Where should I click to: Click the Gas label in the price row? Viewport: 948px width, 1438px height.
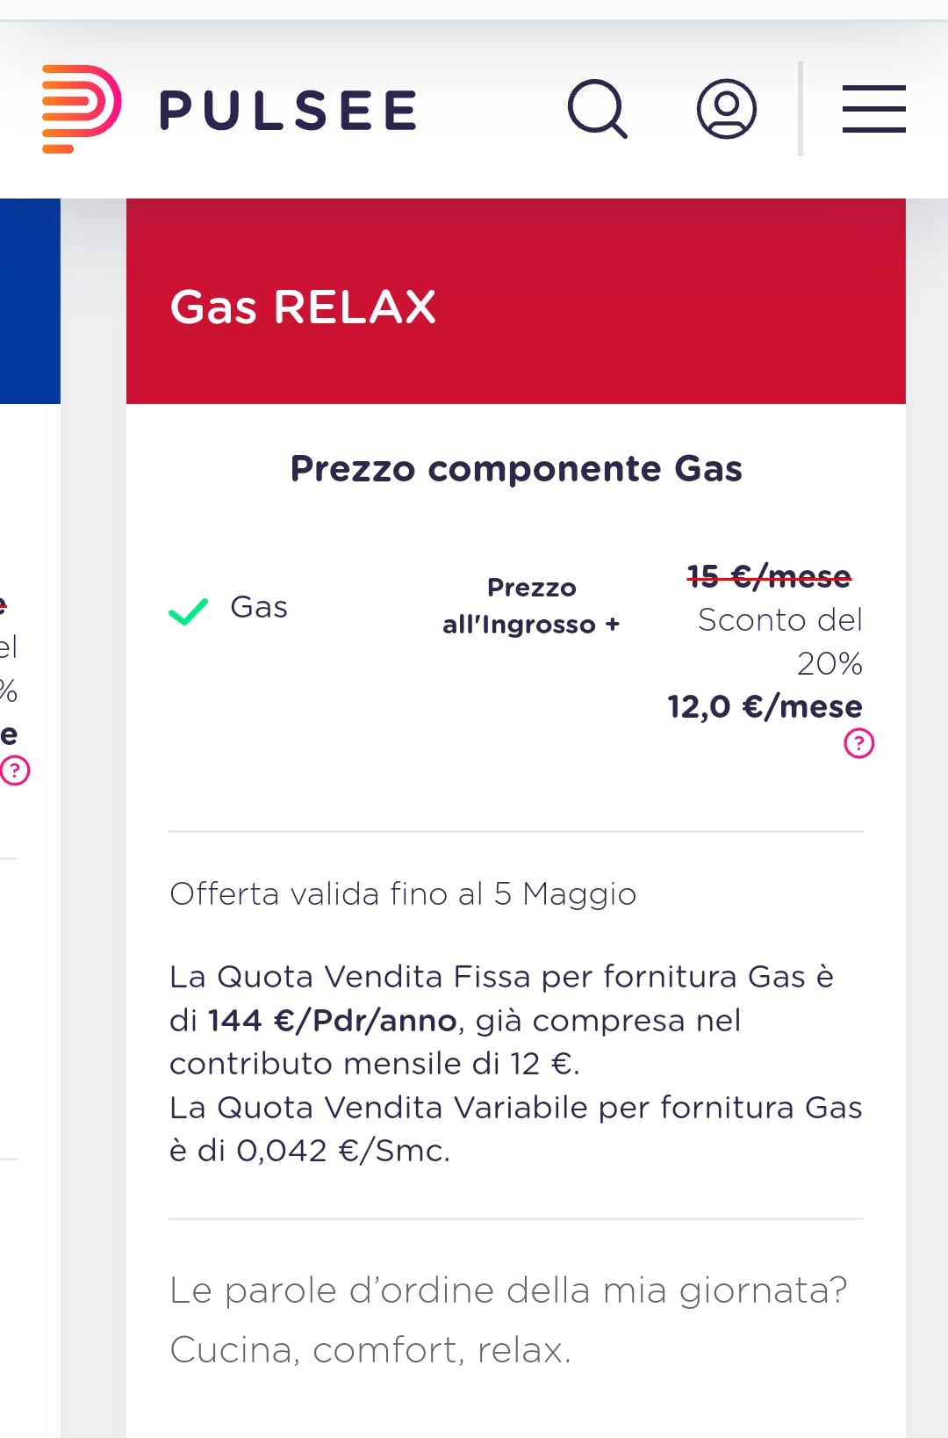click(259, 607)
